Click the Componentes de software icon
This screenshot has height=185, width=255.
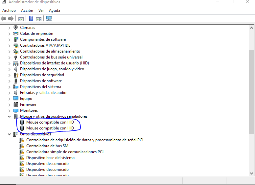pyautogui.click(x=16, y=39)
